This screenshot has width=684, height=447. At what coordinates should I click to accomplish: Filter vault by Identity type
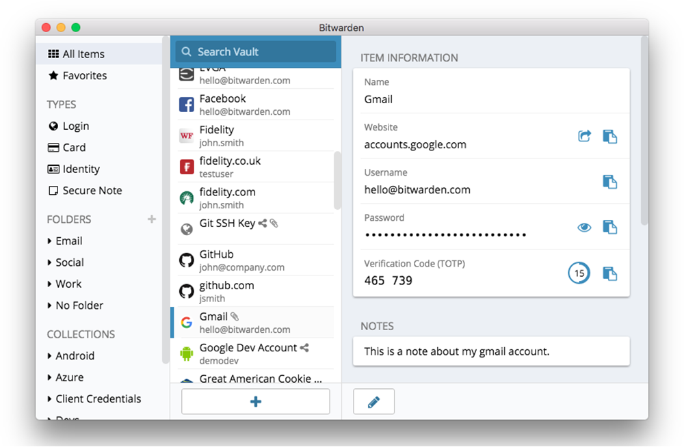99,169
